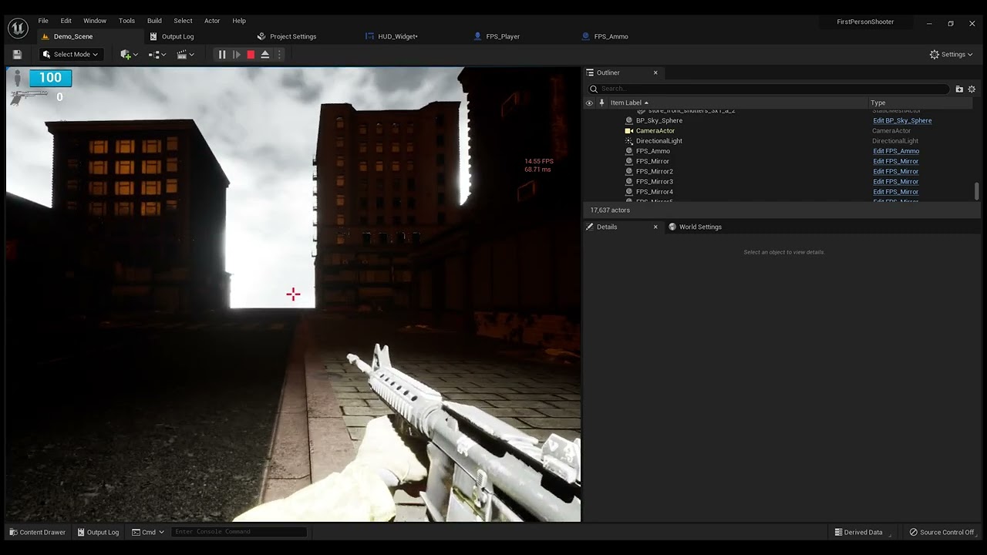Open the Settings dropdown at top right
Image resolution: width=987 pixels, height=555 pixels.
[952, 55]
